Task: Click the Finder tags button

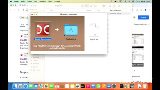Action: (114, 6)
